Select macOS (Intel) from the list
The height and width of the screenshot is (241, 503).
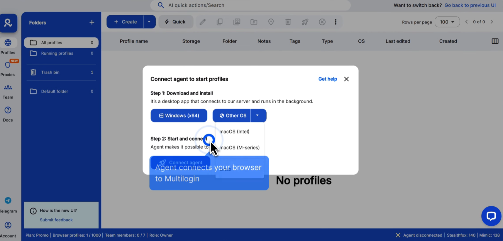coord(234,132)
